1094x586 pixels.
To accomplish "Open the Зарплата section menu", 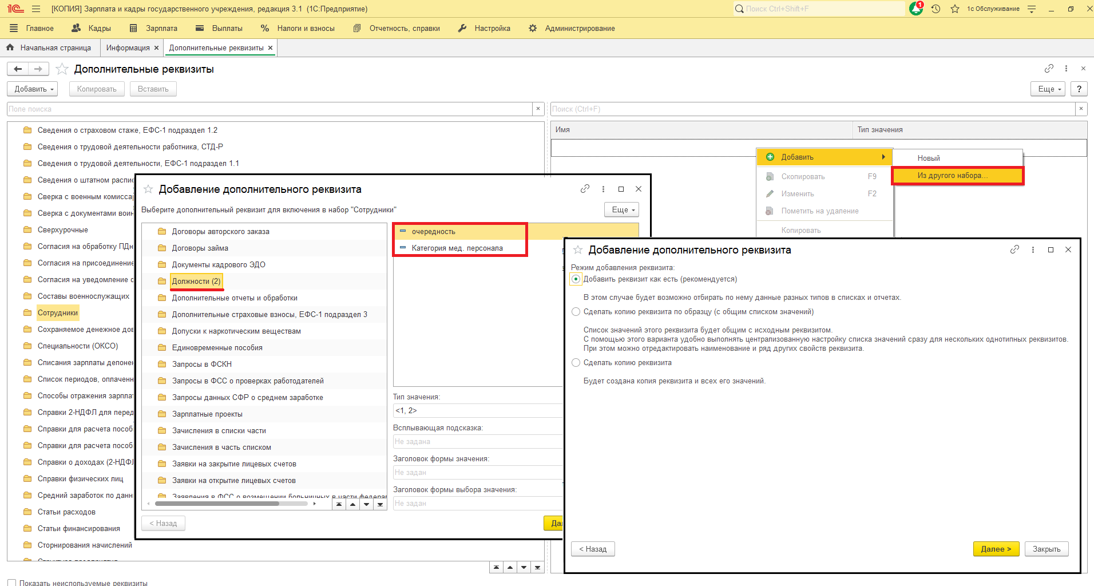I will click(153, 28).
